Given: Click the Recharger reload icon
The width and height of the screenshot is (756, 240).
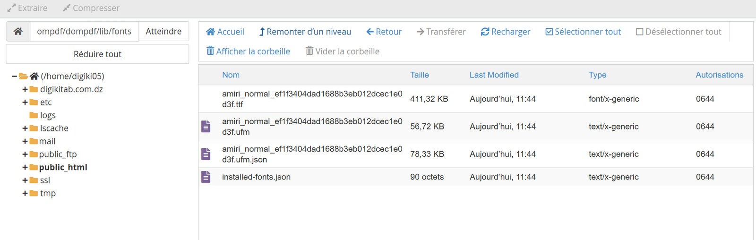Looking at the screenshot, I should click(485, 32).
